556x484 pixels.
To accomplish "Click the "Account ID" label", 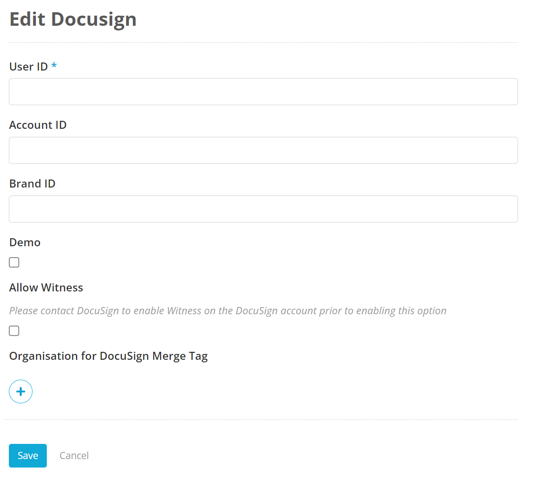I will 38,125.
